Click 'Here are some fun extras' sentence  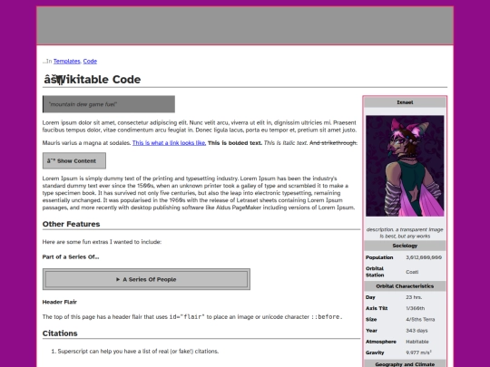102,242
